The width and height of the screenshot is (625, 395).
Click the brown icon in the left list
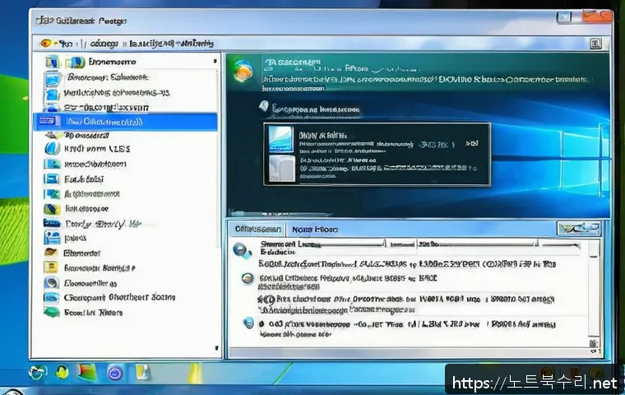click(51, 252)
